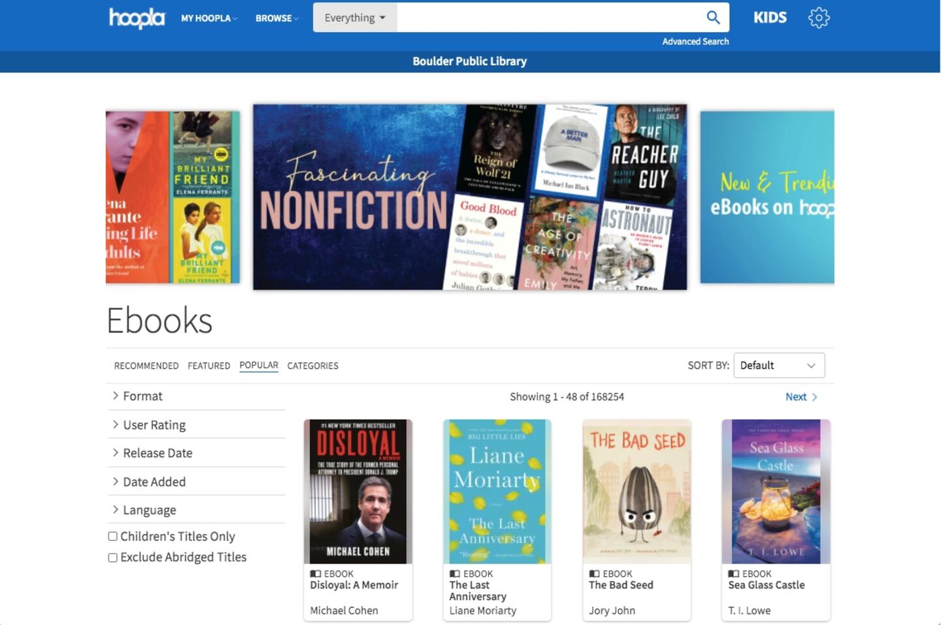
Task: Click the Next page arrow icon
Action: click(815, 397)
